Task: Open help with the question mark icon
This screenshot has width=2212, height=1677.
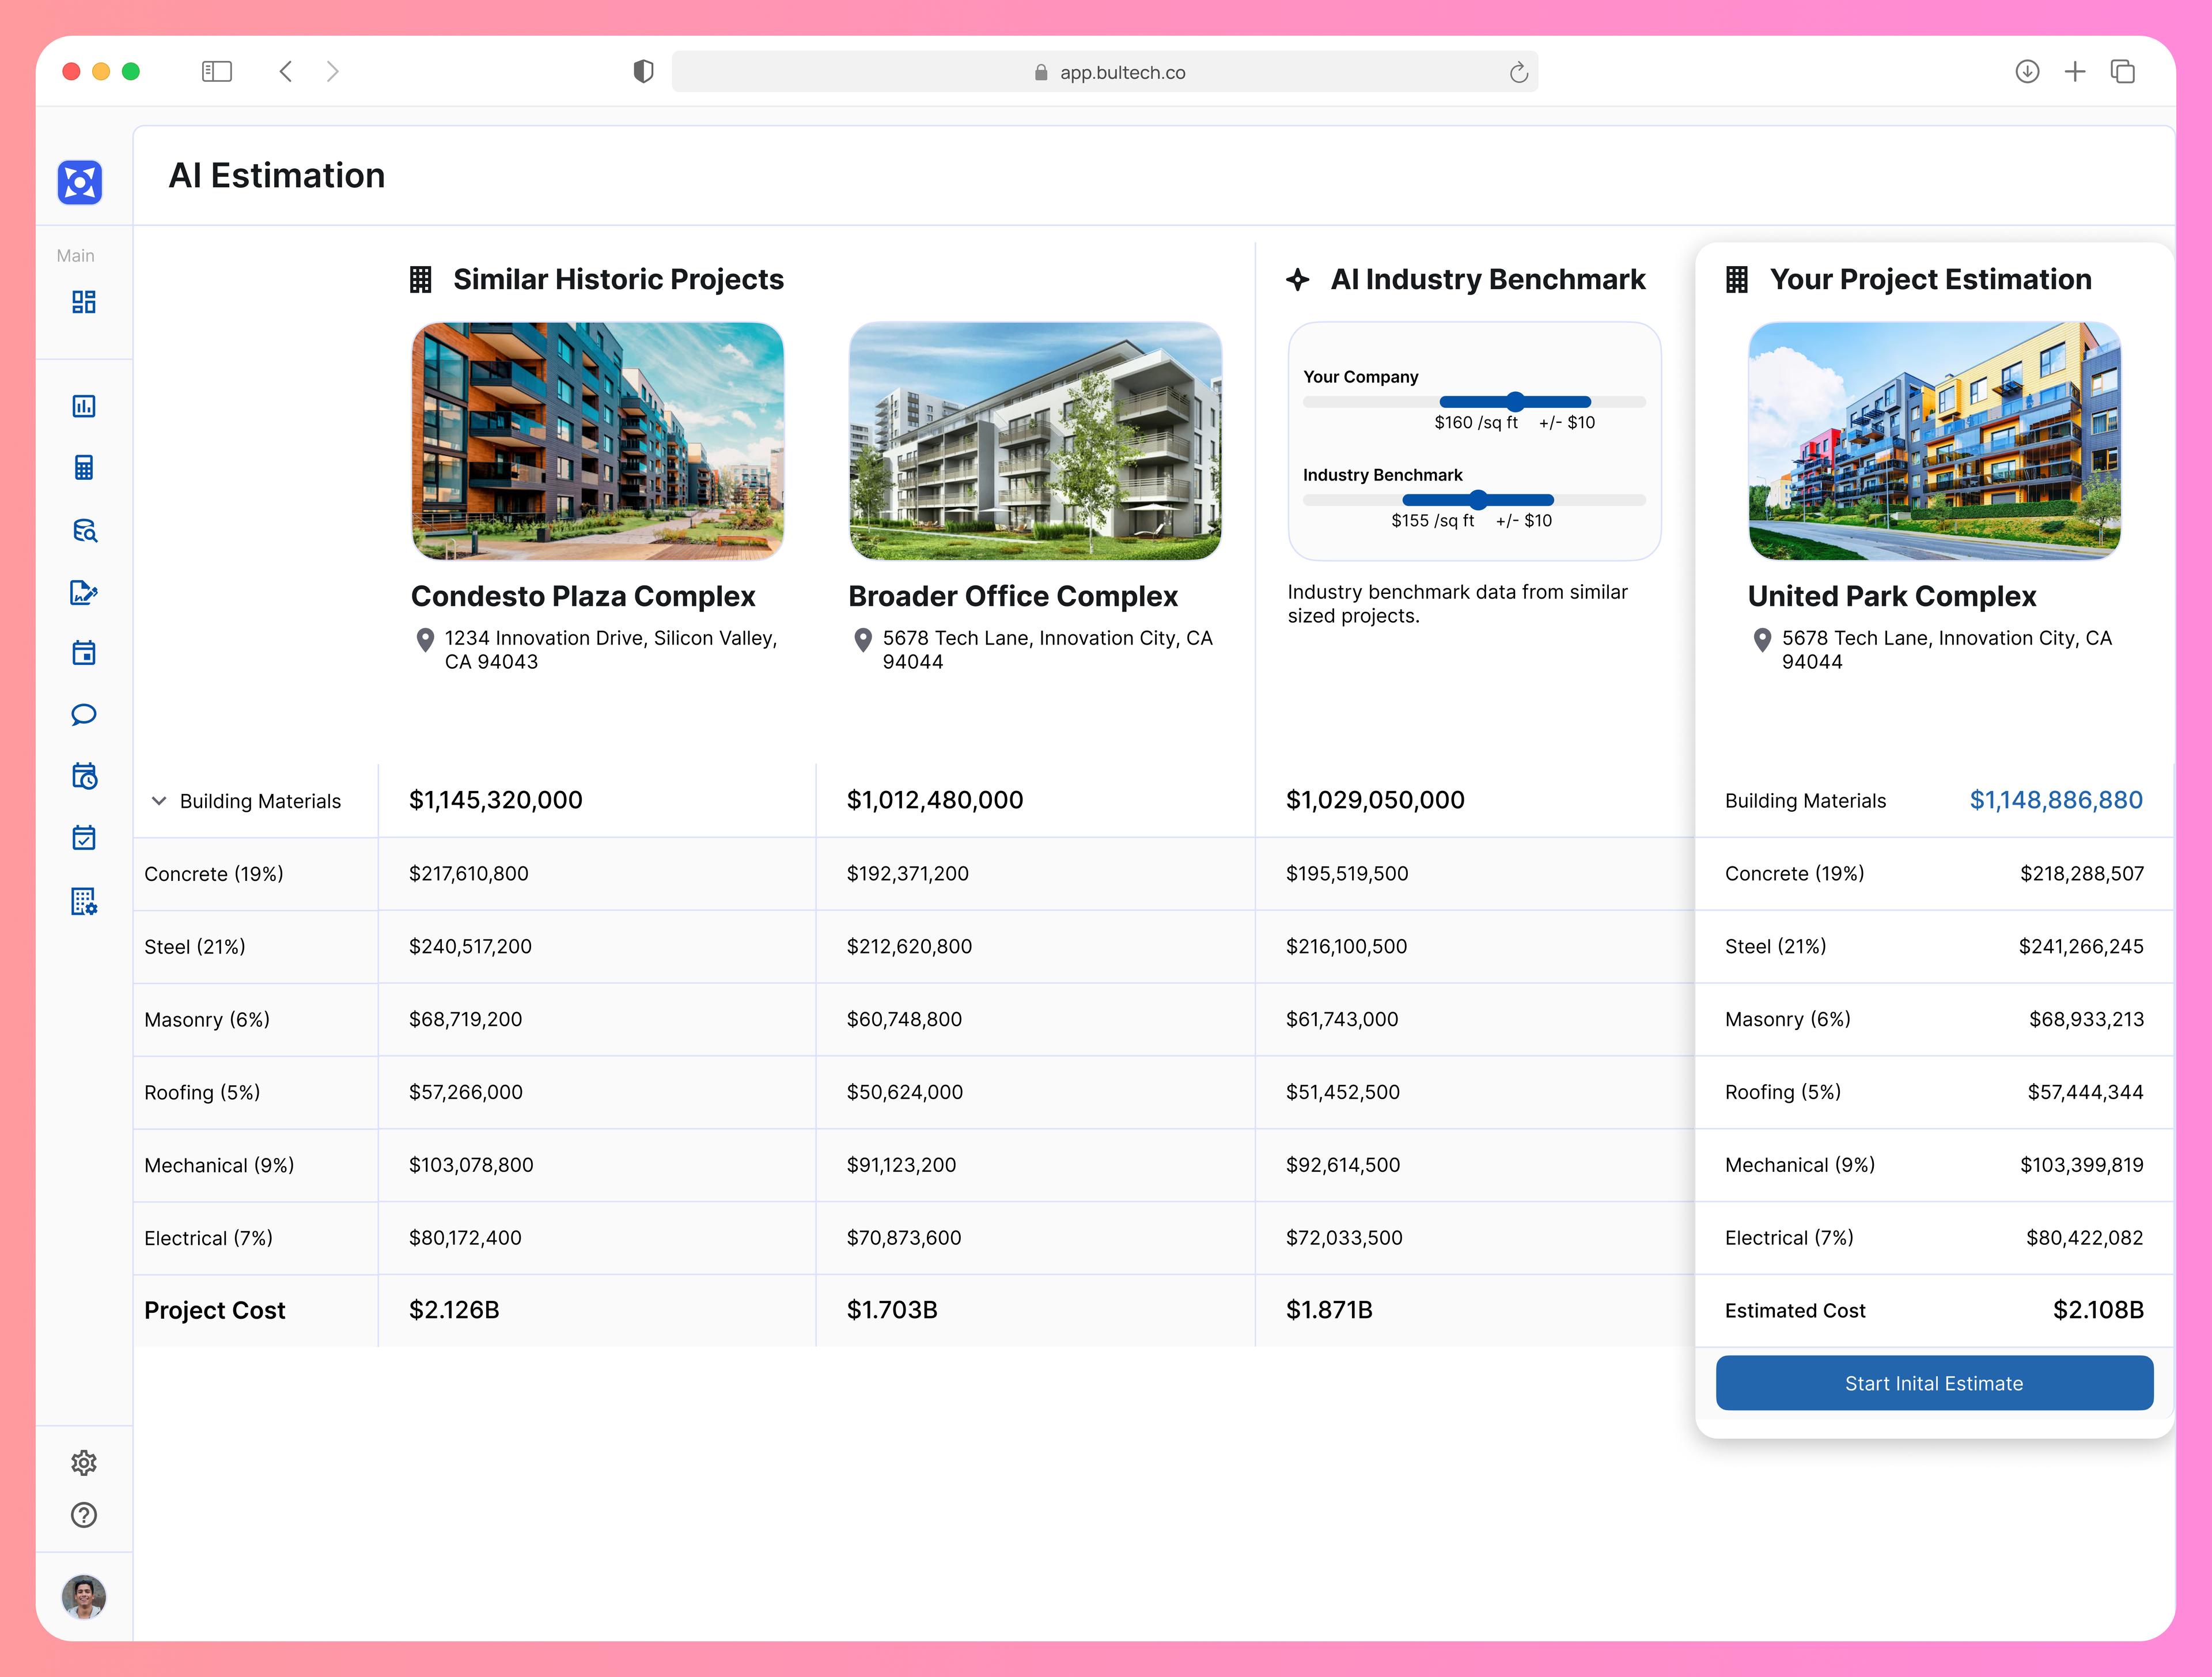Action: coord(84,1516)
